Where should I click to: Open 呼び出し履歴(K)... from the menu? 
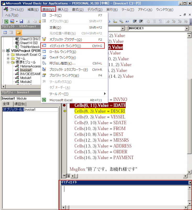(x=74, y=63)
